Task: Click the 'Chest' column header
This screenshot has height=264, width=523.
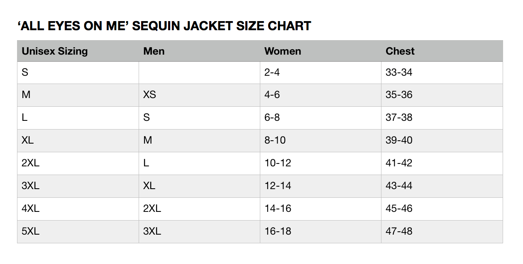Action: (x=400, y=51)
